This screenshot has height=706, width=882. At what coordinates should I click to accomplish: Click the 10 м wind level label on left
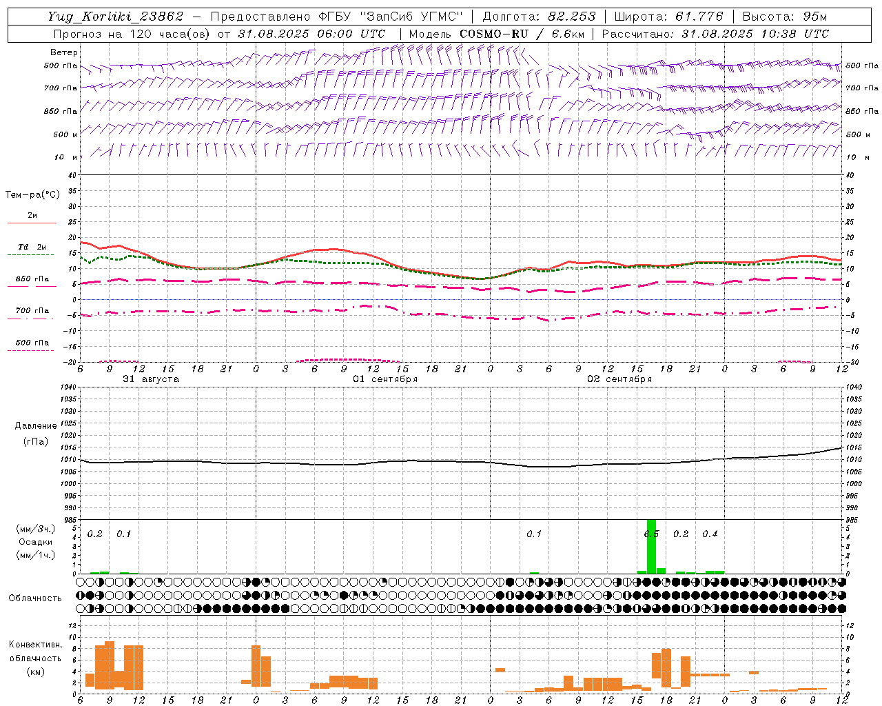66,157
